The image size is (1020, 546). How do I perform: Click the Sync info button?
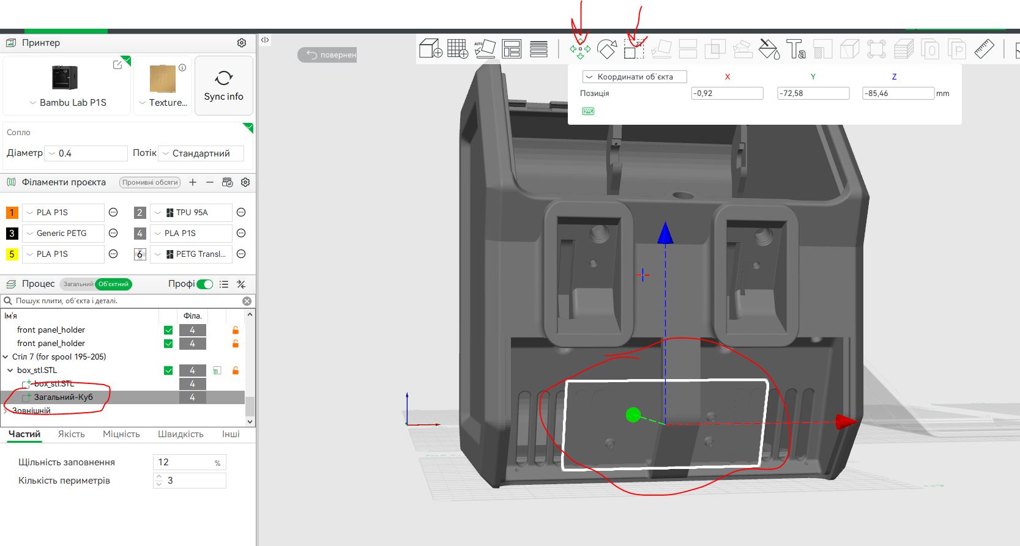pyautogui.click(x=224, y=86)
